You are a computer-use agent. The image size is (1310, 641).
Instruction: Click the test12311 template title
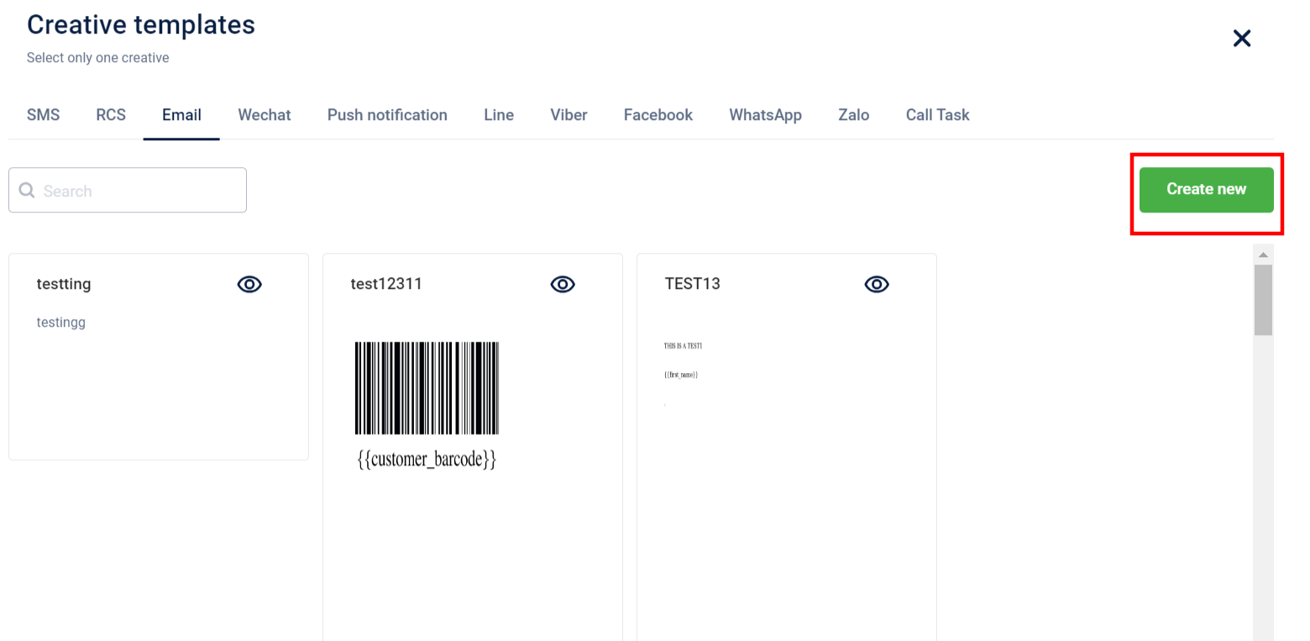[386, 284]
